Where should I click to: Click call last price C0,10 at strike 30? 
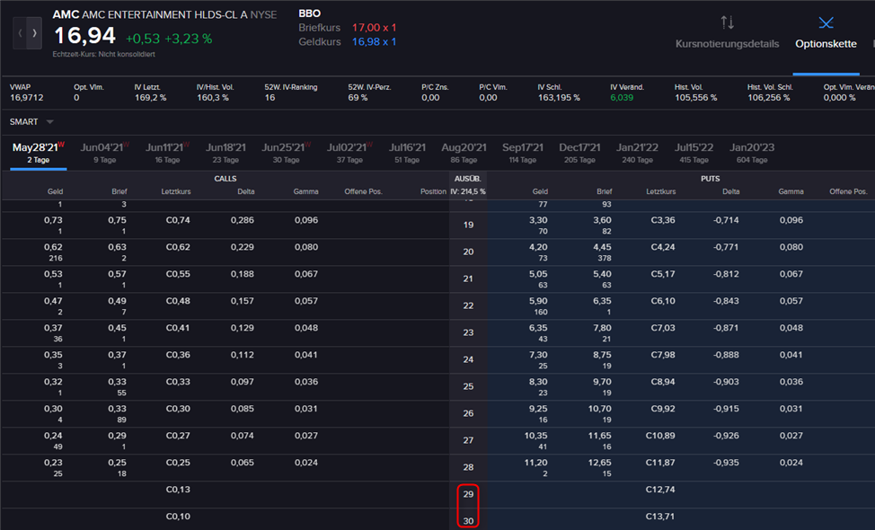coord(178,517)
